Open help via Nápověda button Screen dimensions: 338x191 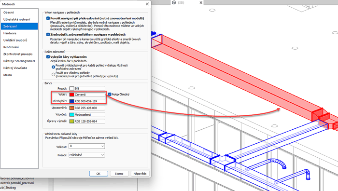click(140, 174)
